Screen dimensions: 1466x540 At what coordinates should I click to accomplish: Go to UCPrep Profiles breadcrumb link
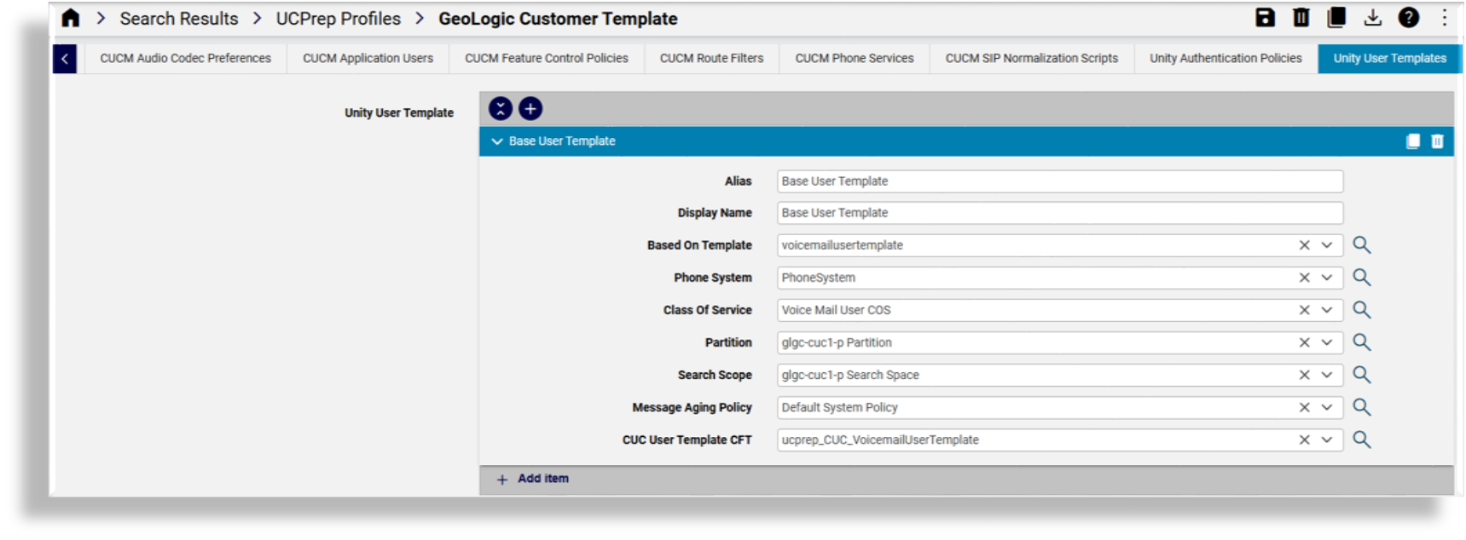(338, 19)
